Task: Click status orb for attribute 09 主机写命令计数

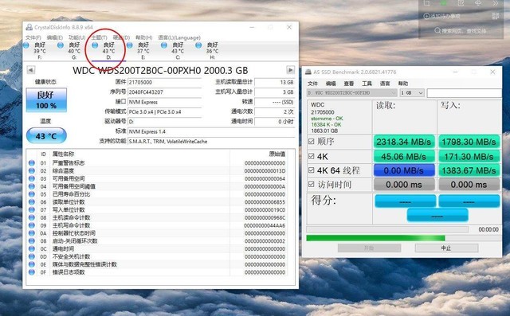Action: [32, 225]
